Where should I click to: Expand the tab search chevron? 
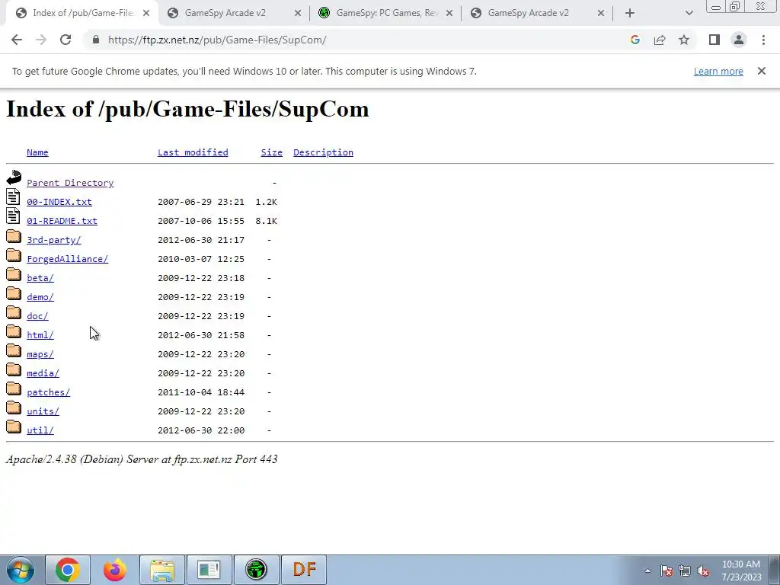[x=689, y=14]
